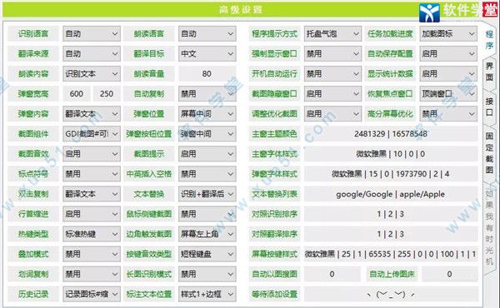Screen dimensions: 500x308
Task: Click the 主窗主题颜色 label
Action: coord(274,134)
